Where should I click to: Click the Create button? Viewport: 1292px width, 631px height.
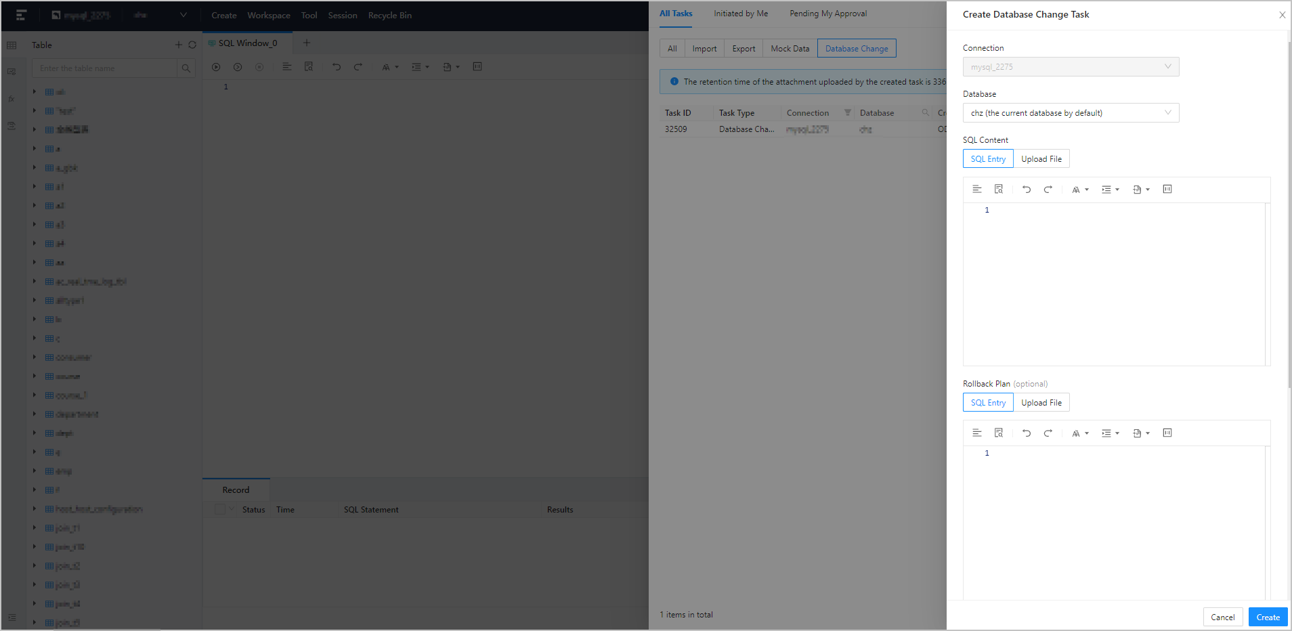pos(1268,617)
